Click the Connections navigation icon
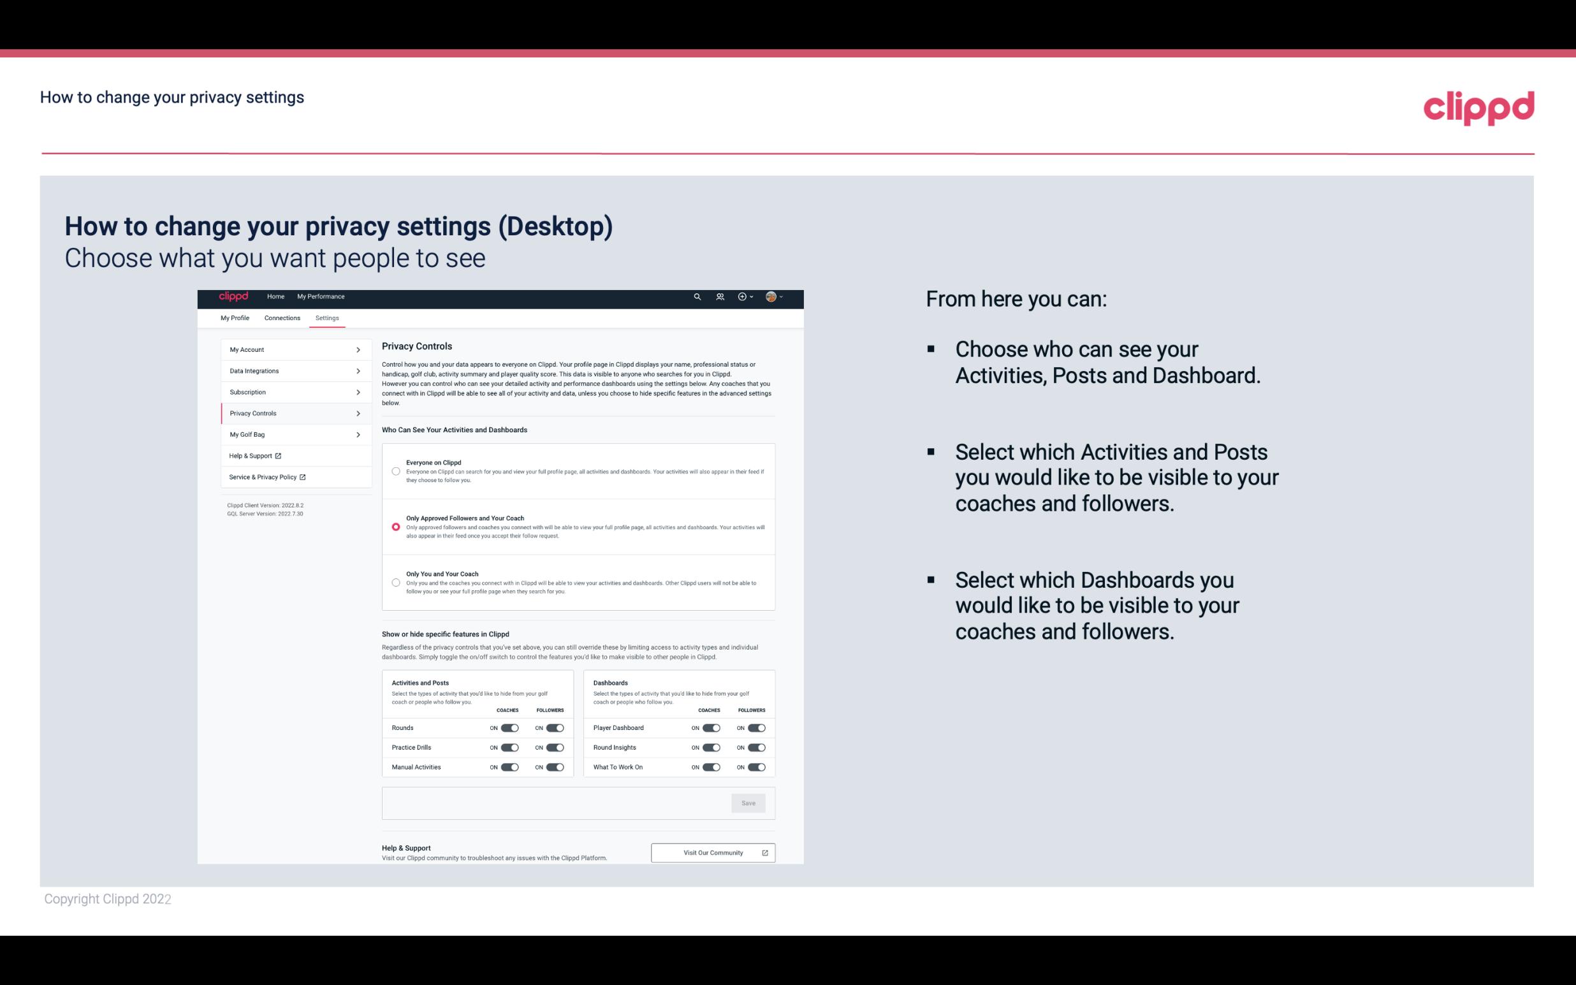Image resolution: width=1576 pixels, height=985 pixels. point(281,317)
